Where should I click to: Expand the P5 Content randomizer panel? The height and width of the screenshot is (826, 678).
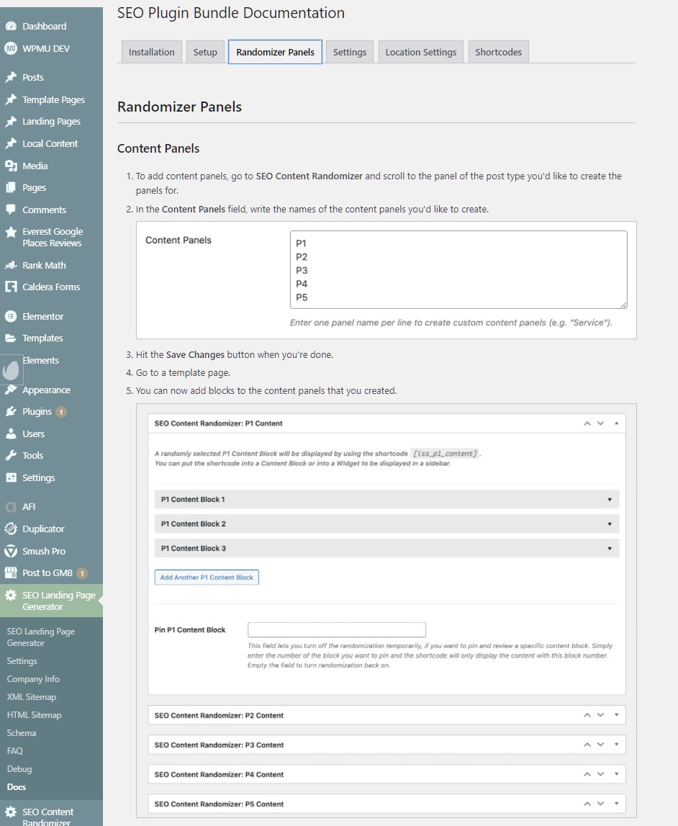click(x=616, y=804)
